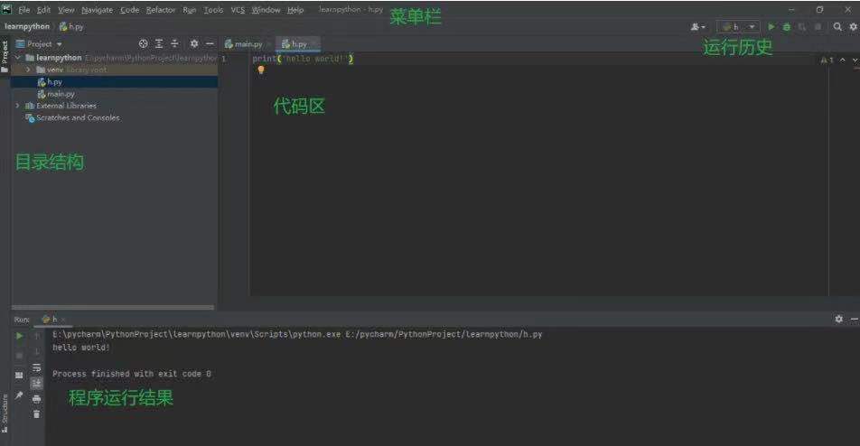Click the yellow lightbulb intention icon

coord(261,70)
